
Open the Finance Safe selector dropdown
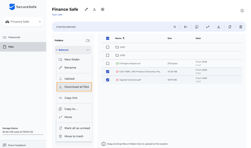[x=23, y=22]
